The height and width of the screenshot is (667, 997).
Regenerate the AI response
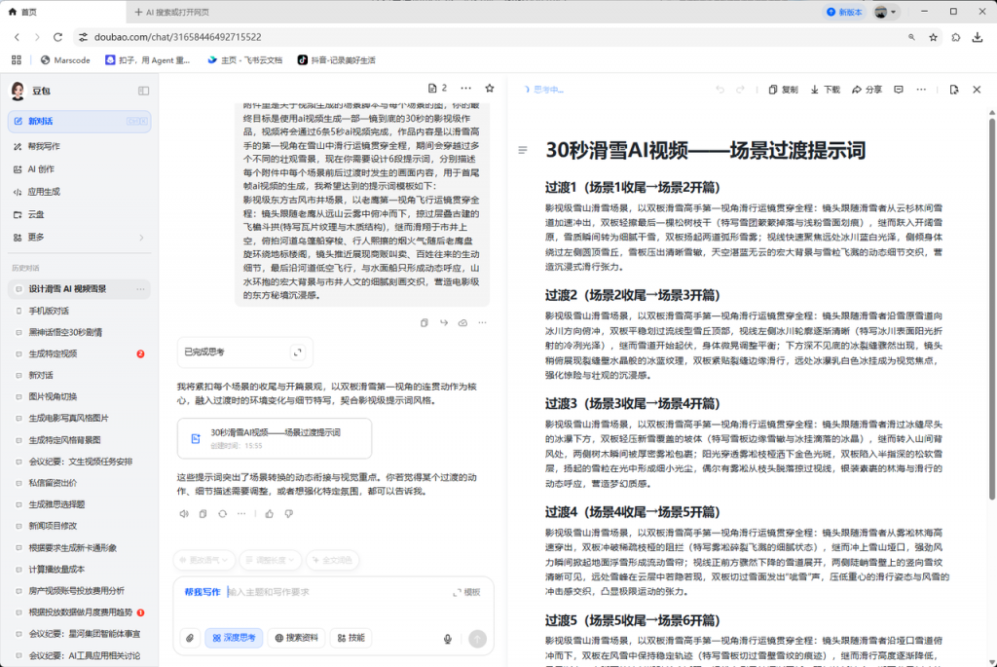tap(221, 513)
